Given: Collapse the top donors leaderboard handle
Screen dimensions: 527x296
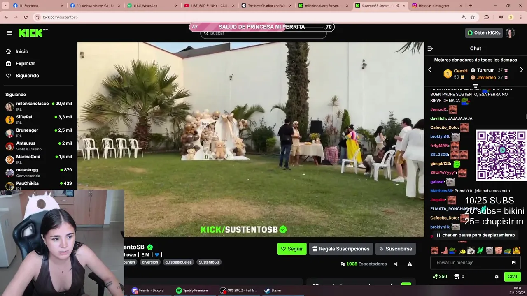Looking at the screenshot, I should 476,86.
